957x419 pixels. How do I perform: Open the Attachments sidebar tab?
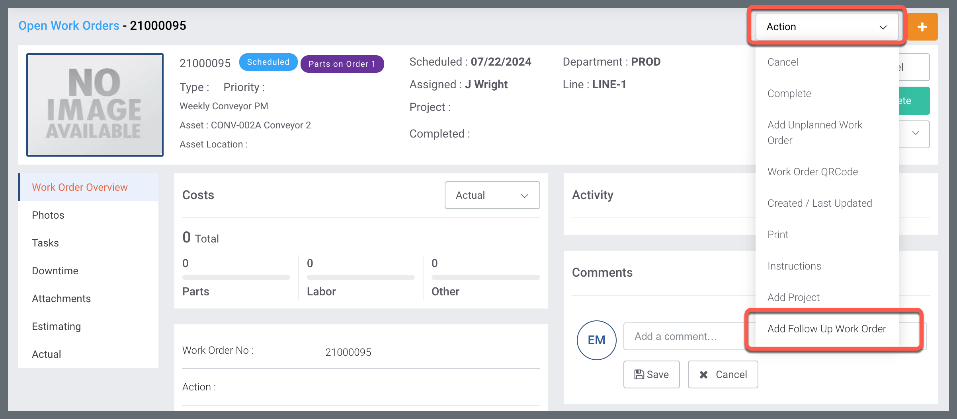tap(88, 299)
